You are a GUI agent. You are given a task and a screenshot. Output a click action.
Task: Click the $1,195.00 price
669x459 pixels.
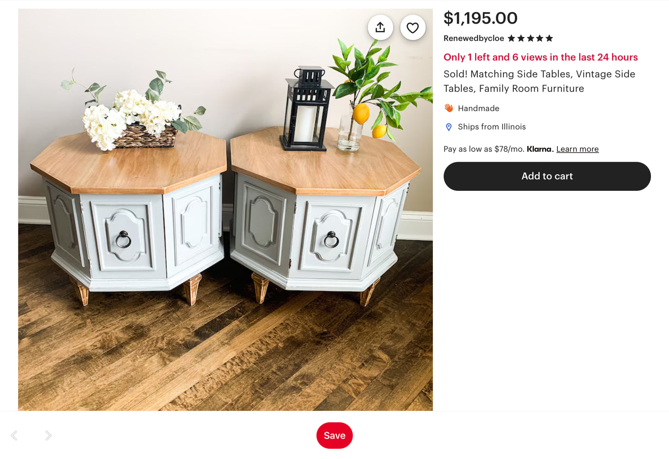click(481, 18)
